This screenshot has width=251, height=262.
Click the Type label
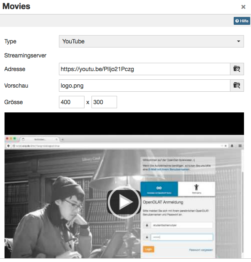(x=10, y=41)
